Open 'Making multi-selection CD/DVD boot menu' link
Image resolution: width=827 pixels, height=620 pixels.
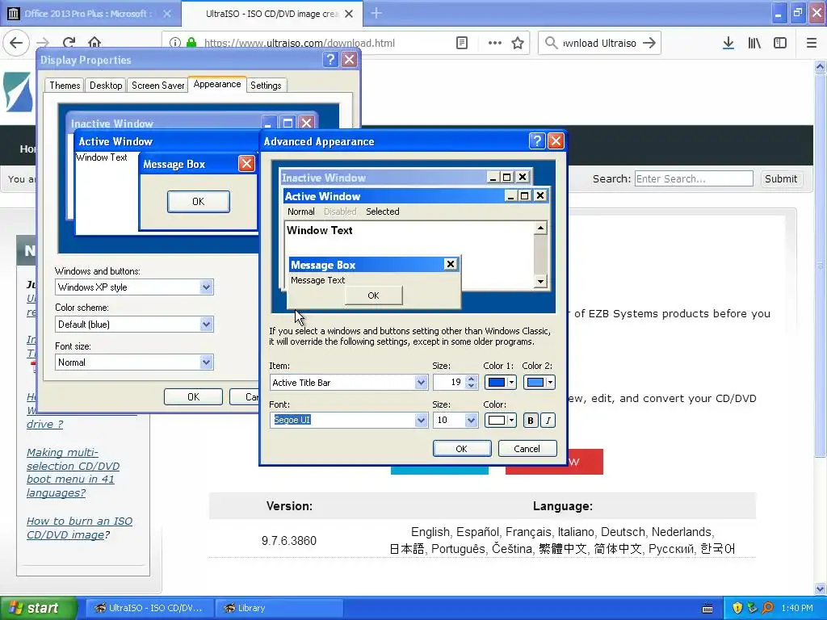(73, 472)
